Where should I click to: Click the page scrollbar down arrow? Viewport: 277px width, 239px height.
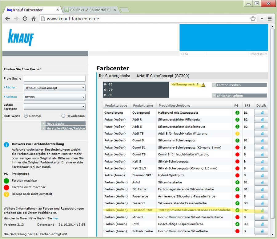[x=272, y=234]
